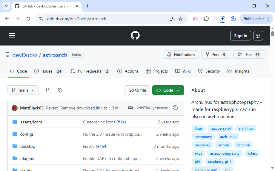View commit history clock icon
275x171 pixels.
pyautogui.click(x=175, y=108)
